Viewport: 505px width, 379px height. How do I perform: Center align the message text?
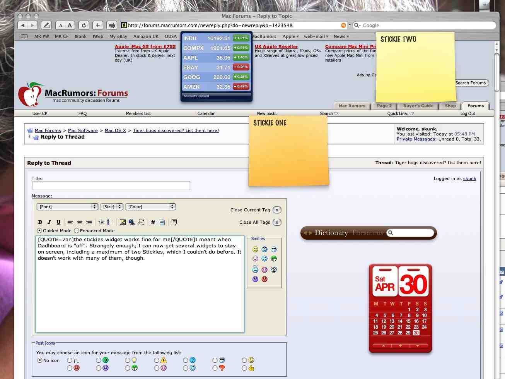[79, 222]
